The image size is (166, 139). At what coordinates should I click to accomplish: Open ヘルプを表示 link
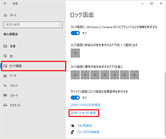(x=85, y=126)
